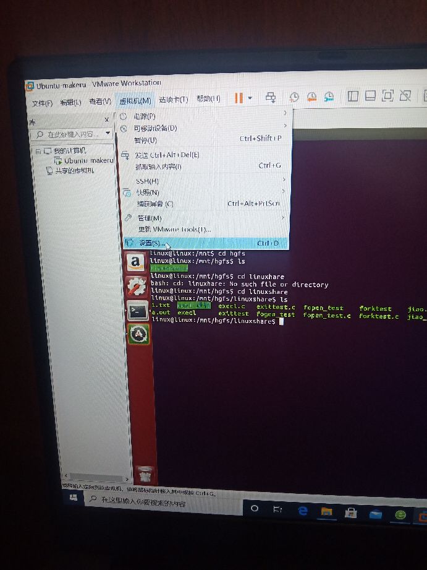This screenshot has height=570, width=427.
Task: Toggle the library sidebar view icon
Action: tap(353, 96)
